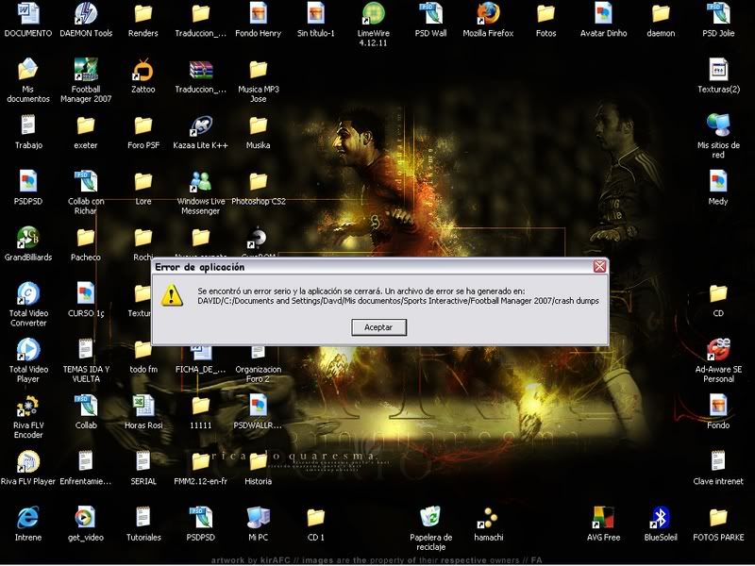Open the Mis sitios de red icon
This screenshot has height=566, width=755.
click(718, 125)
